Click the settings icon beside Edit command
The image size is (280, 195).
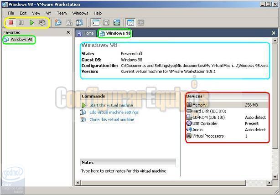83,112
